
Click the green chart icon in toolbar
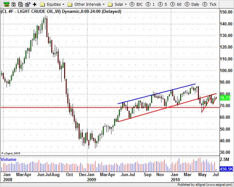6,4
